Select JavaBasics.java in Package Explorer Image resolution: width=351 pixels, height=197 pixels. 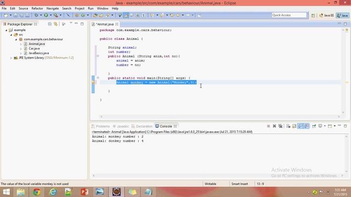click(38, 53)
